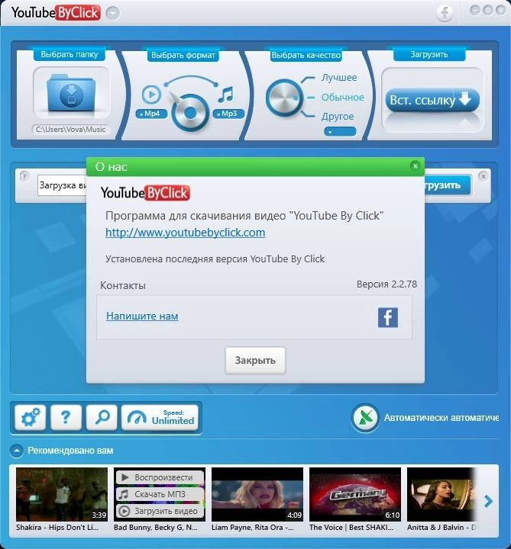Image resolution: width=511 pixels, height=549 pixels.
Task: Click the partially hidden Загрузить button
Action: point(448,185)
